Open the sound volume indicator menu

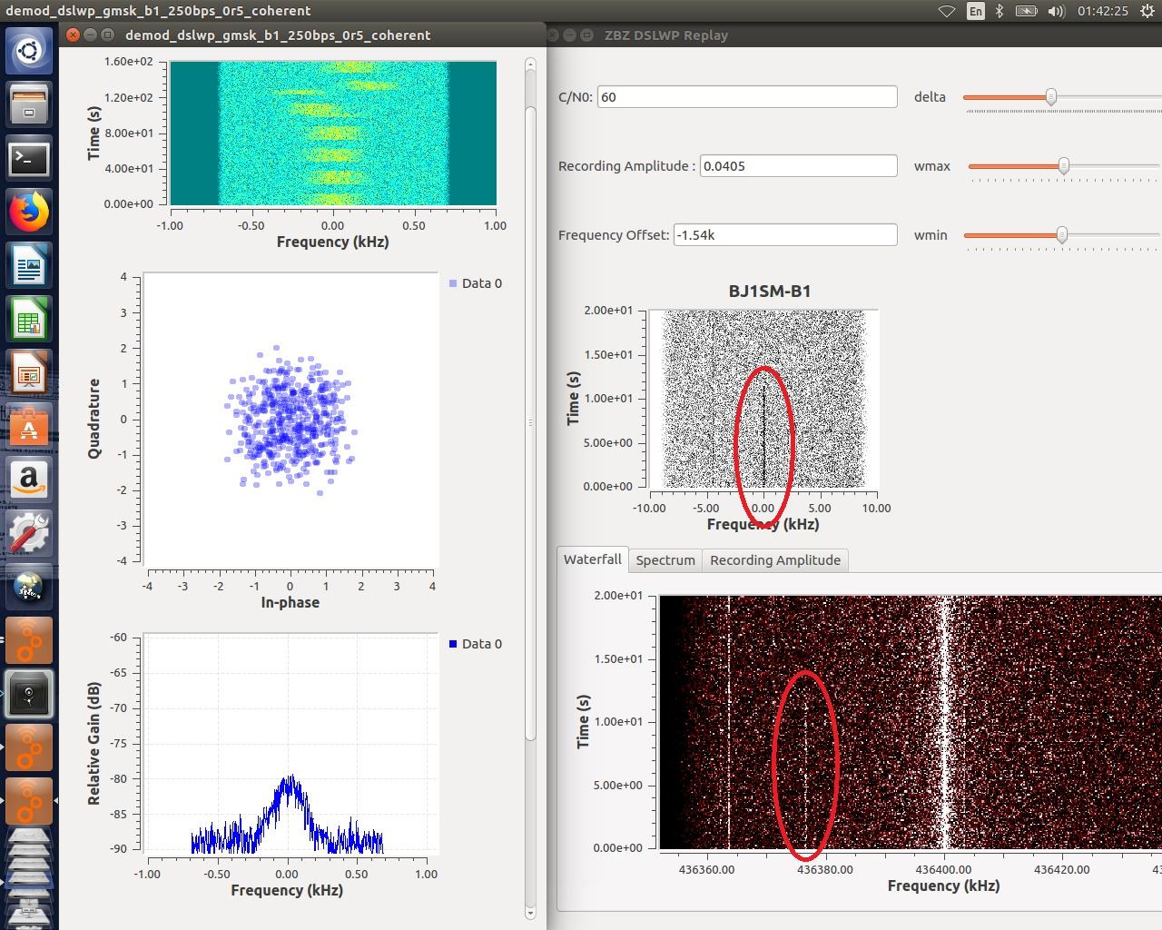[1056, 11]
